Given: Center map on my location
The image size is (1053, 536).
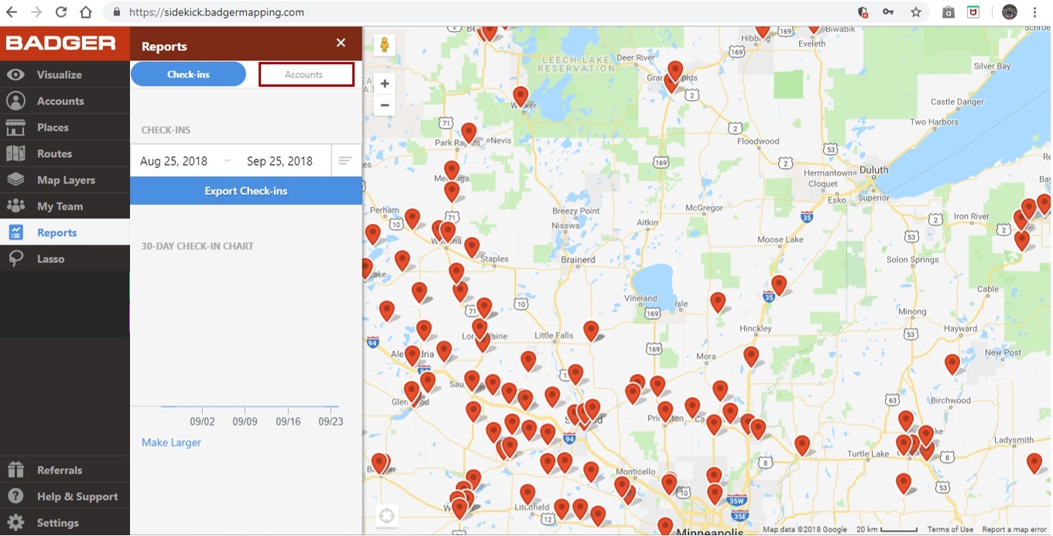Looking at the screenshot, I should click(x=386, y=515).
